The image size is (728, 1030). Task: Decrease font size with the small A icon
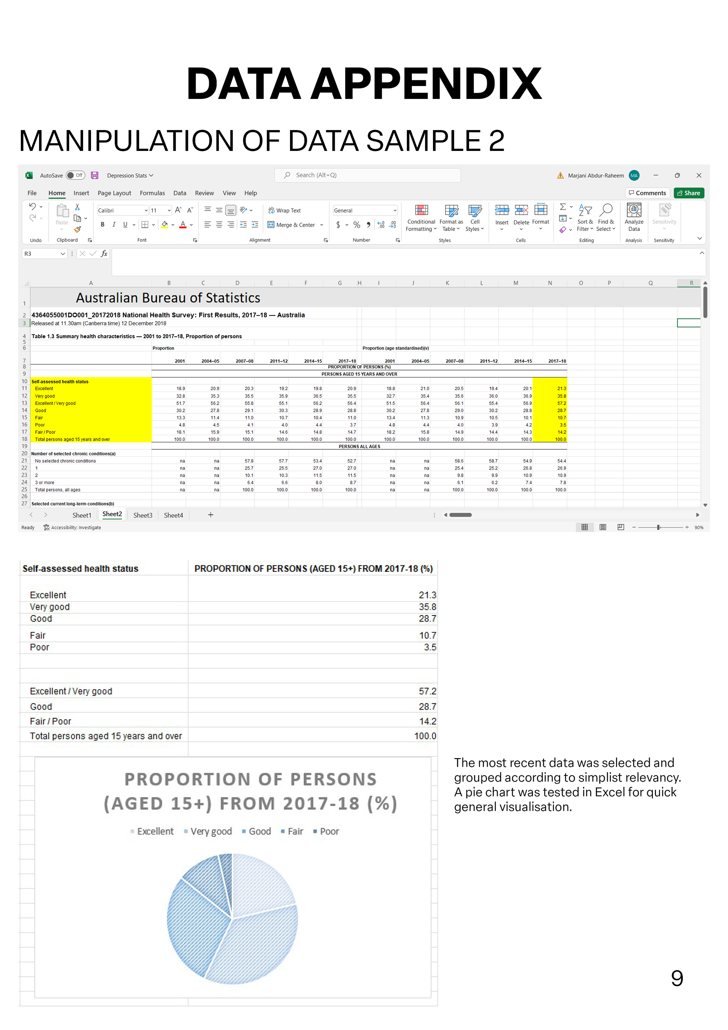coord(190,210)
